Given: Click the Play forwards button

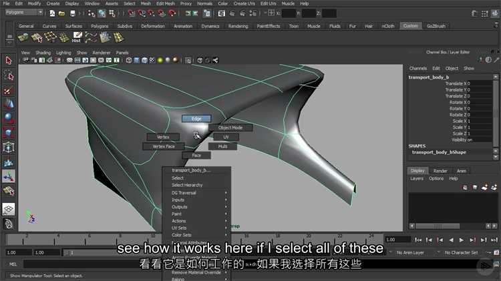Looking at the screenshot, I should tap(462, 240).
